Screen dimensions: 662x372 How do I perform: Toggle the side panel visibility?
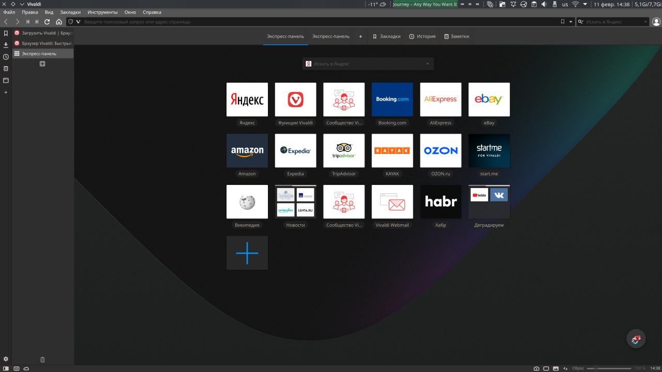[x=6, y=368]
